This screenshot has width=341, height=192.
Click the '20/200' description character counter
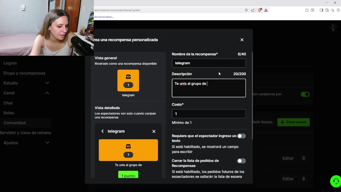pos(239,74)
